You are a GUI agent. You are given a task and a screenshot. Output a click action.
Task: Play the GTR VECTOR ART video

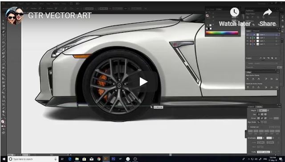[x=143, y=82]
